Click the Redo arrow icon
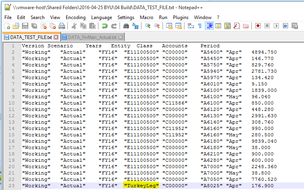Viewport: 304px width, 190px height. tap(114, 26)
